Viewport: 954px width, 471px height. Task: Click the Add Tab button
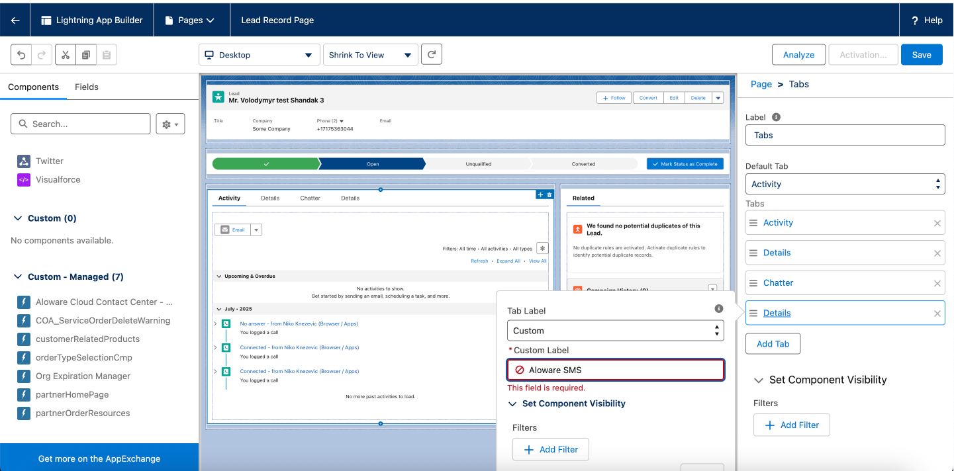point(773,344)
